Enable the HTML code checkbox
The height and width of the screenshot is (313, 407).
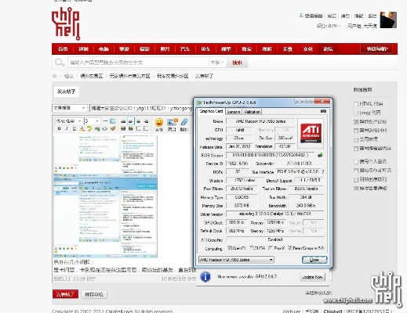[x=356, y=104]
